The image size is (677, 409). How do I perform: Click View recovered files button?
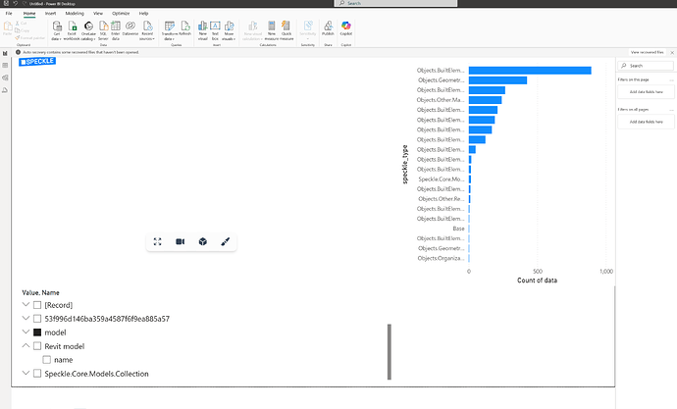point(648,52)
